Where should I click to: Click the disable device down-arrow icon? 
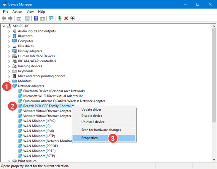72,18
